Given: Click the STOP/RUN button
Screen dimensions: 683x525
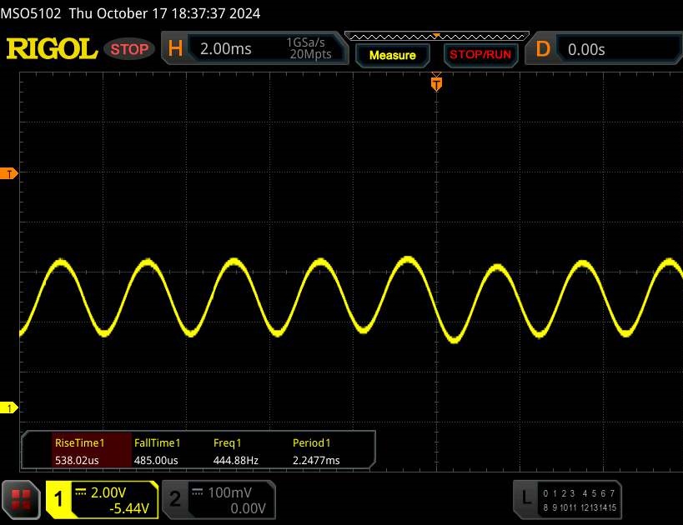Looking at the screenshot, I should 480,55.
